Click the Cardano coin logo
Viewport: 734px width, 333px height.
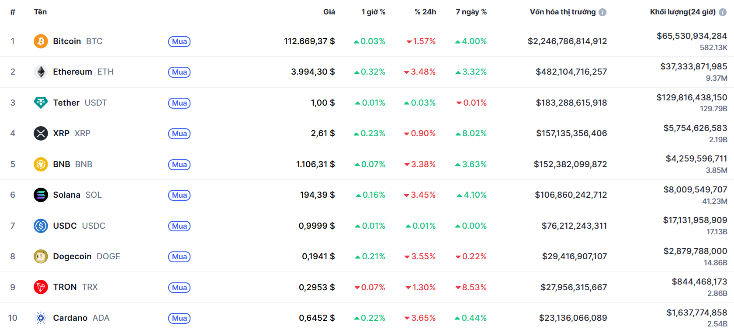coord(41,318)
